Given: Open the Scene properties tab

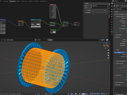Looking at the screenshot, I should [112, 17].
